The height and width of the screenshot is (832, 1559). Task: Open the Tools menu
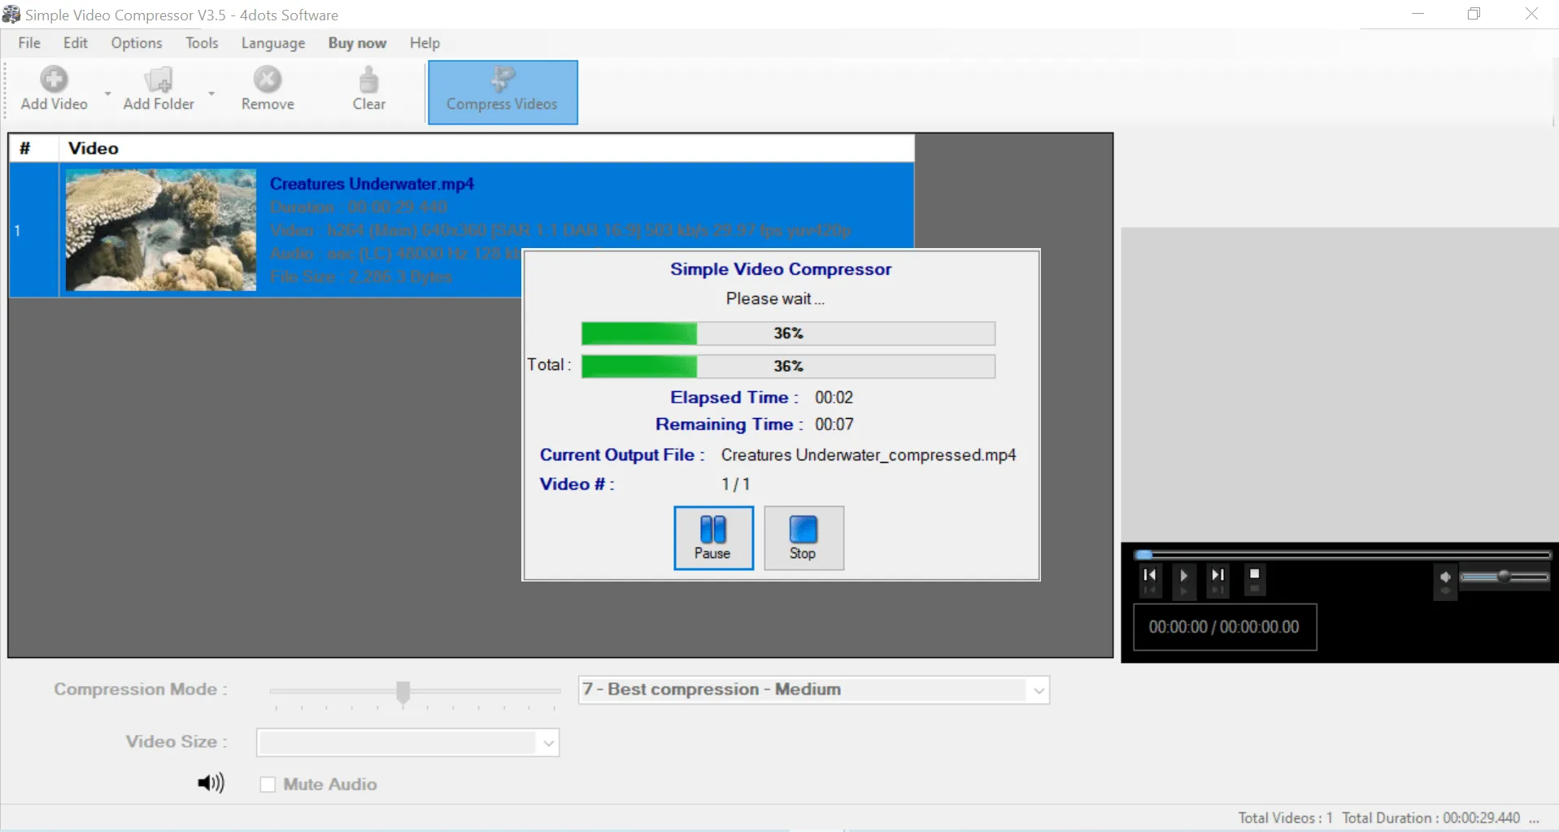click(x=202, y=43)
